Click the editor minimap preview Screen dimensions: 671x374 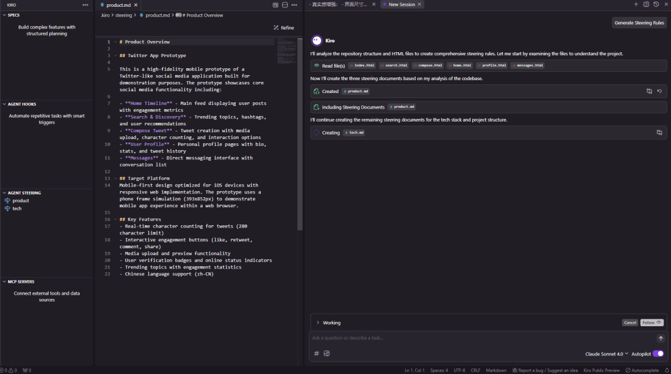(286, 50)
